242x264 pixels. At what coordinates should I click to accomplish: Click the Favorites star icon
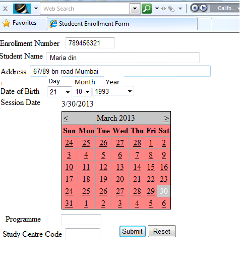[x=6, y=23]
